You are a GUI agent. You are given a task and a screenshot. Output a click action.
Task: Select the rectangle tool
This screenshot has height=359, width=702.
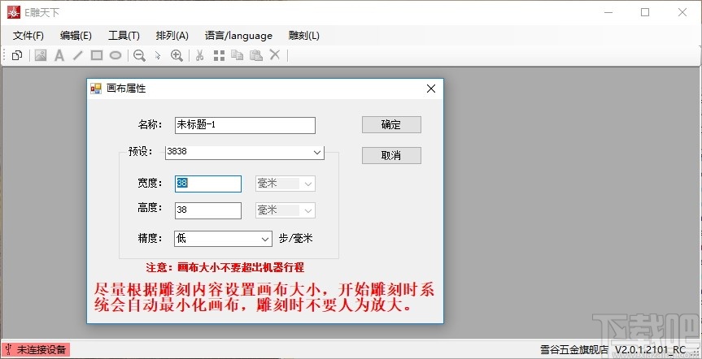97,55
